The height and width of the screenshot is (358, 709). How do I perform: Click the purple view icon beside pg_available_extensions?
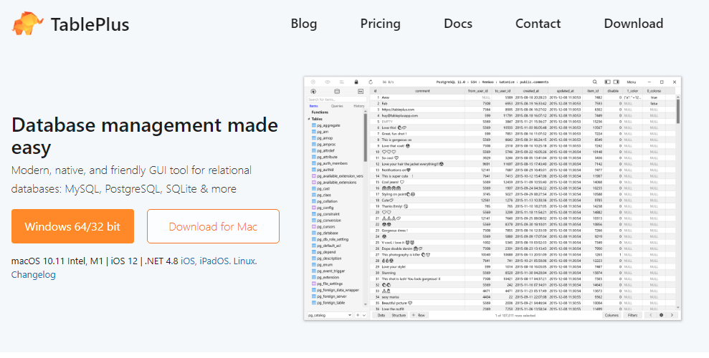(314, 183)
